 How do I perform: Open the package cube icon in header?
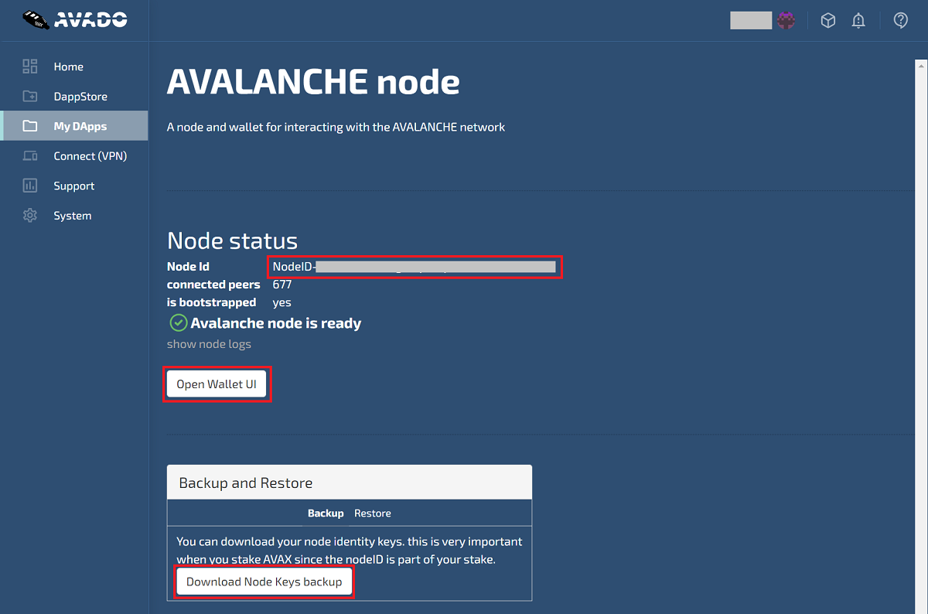[x=828, y=21]
